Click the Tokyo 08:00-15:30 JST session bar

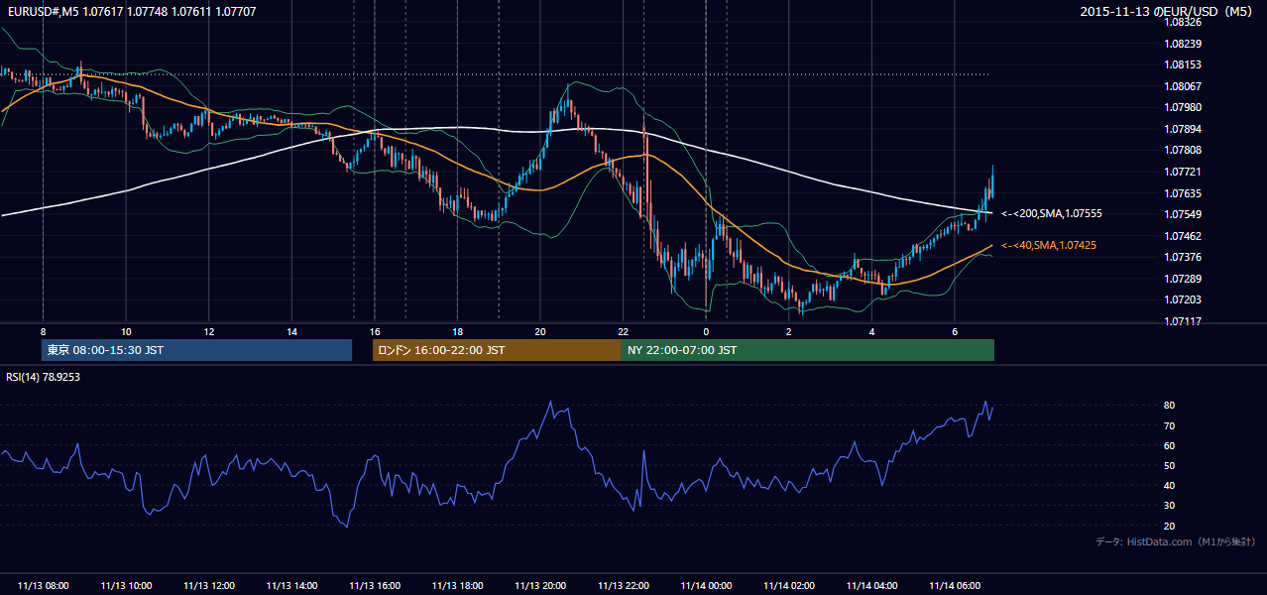[197, 350]
